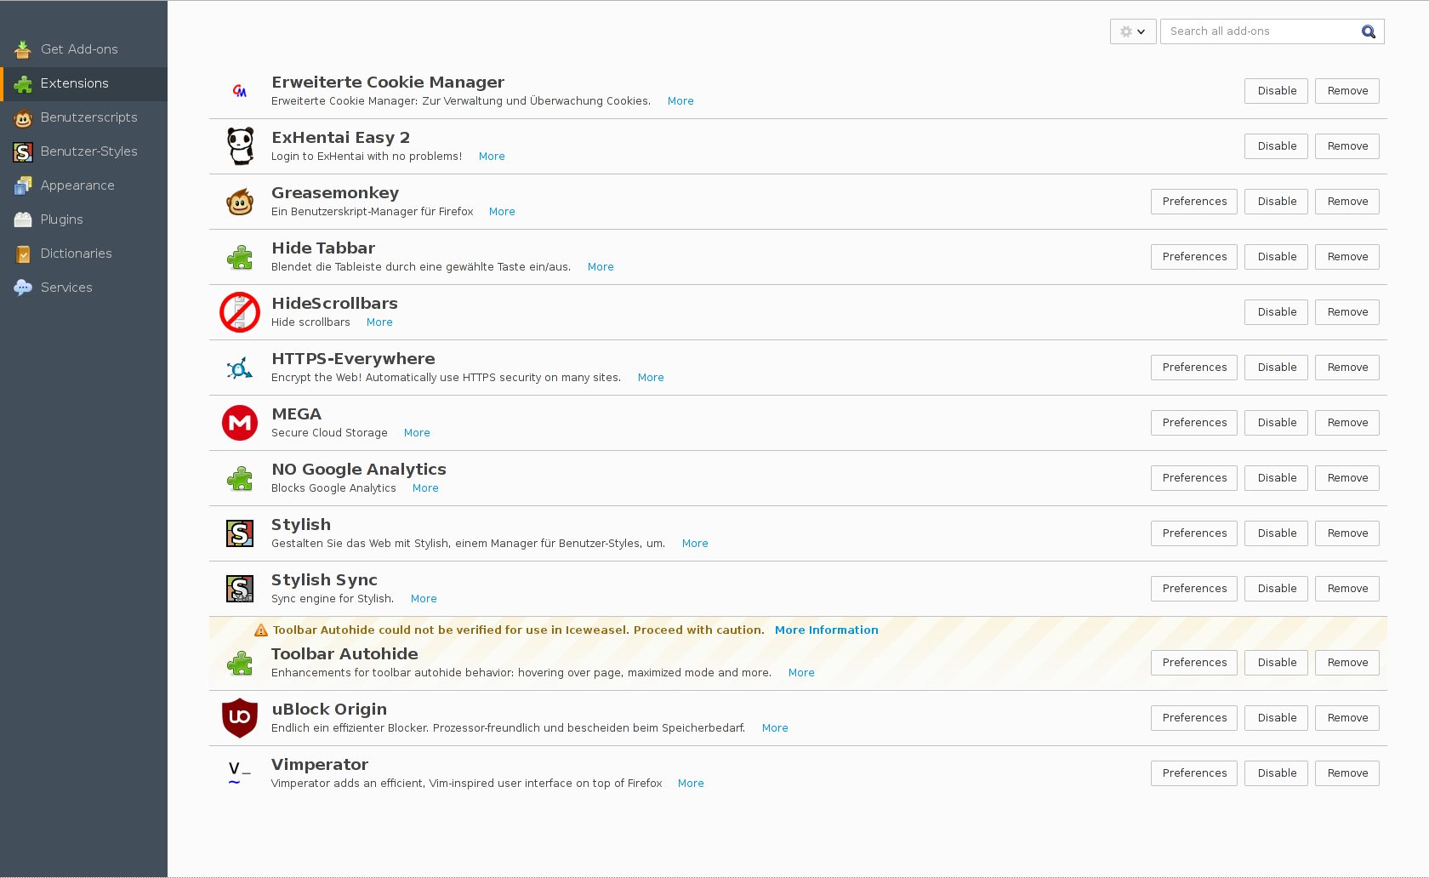The width and height of the screenshot is (1429, 878).
Task: Open the Benutzerscripts section
Action: [x=83, y=117]
